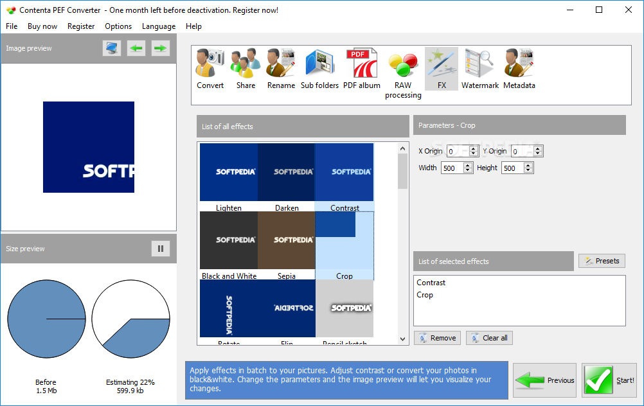Click the Presets button
This screenshot has width=644, height=406.
pos(602,261)
